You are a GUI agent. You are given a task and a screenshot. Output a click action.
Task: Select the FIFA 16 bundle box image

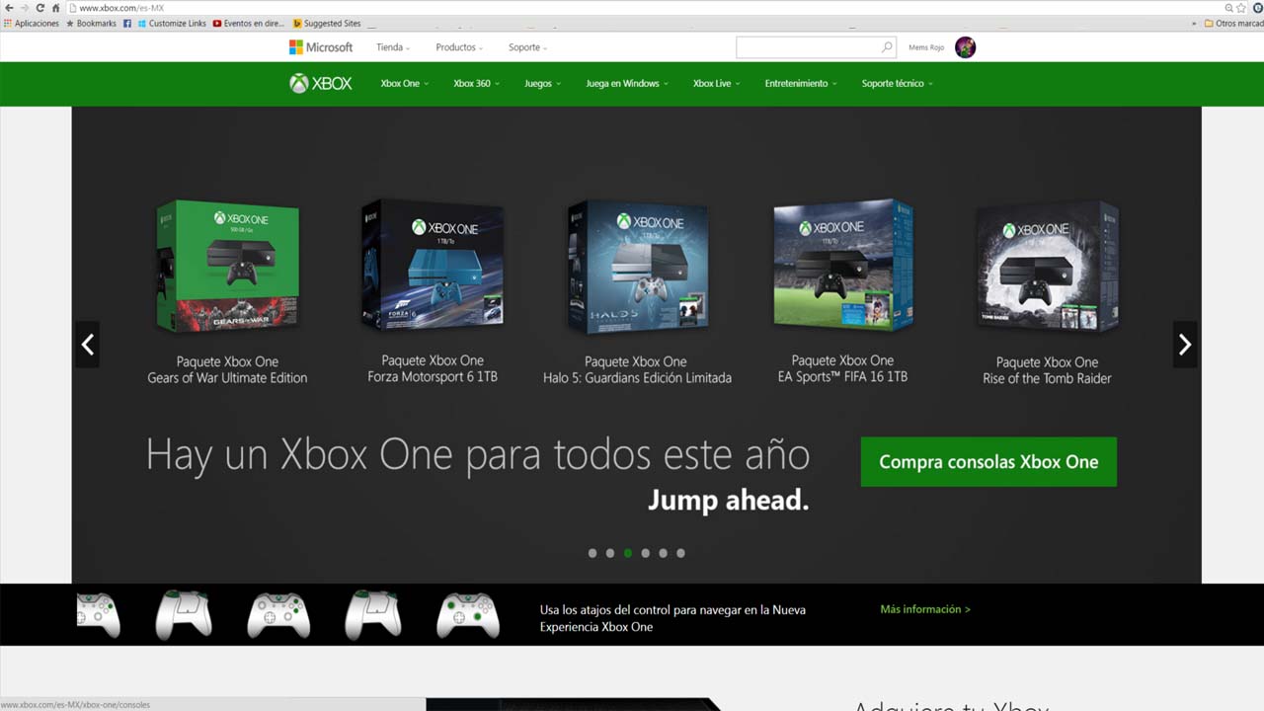click(843, 265)
